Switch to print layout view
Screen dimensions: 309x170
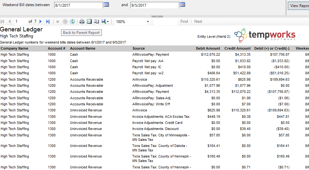(89, 21)
